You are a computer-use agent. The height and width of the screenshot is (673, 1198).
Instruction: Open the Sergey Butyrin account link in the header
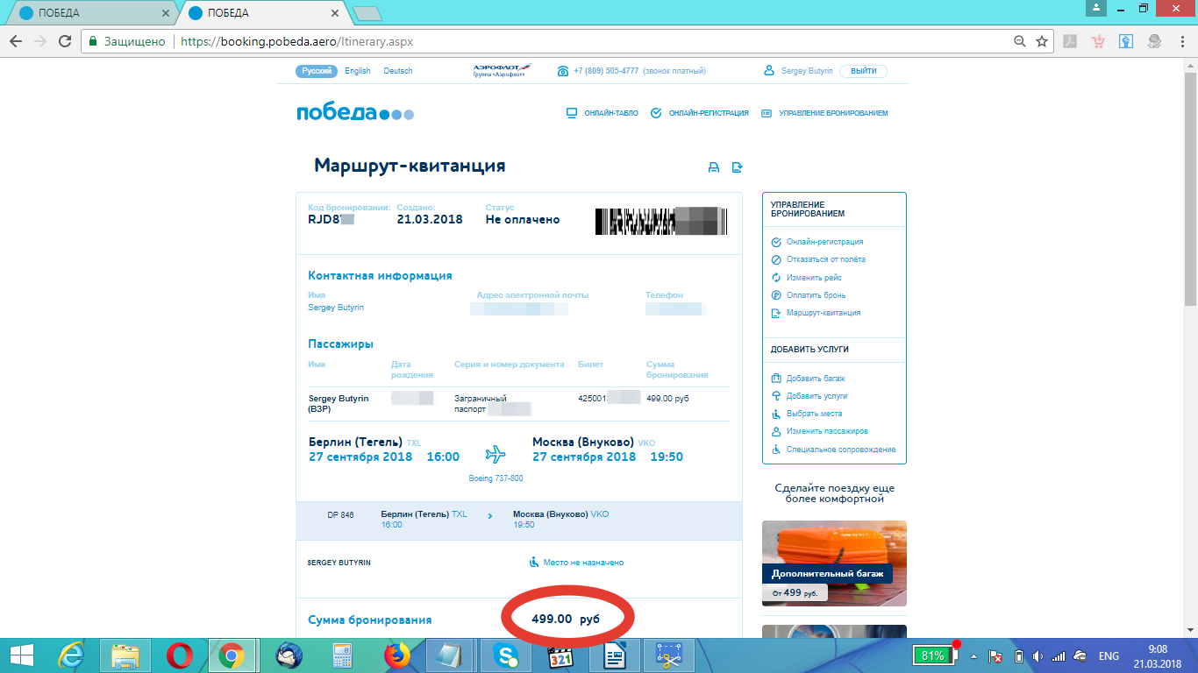click(808, 71)
